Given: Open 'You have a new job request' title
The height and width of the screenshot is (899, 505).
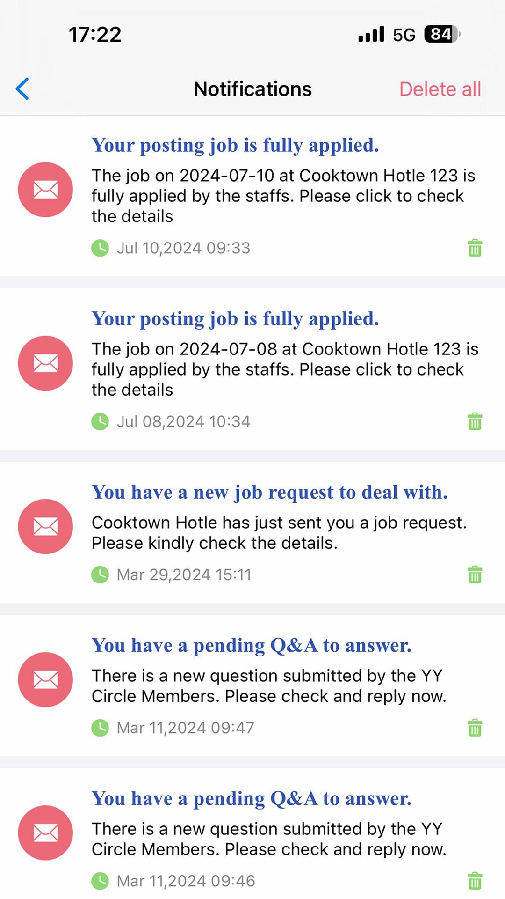Looking at the screenshot, I should [270, 493].
